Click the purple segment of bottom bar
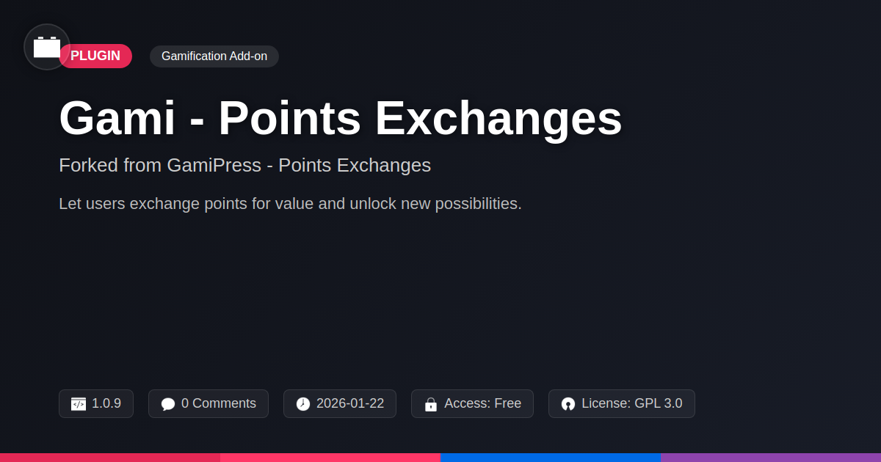This screenshot has height=462, width=881. 771,457
